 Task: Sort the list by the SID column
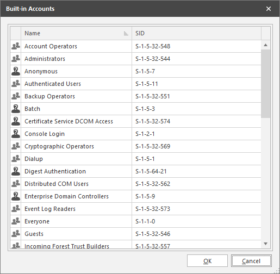[196, 33]
